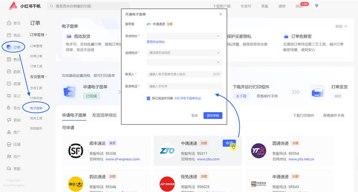Open the second 选择网点 dropdown
Screen dimensions: 358x192
[x=184, y=62]
